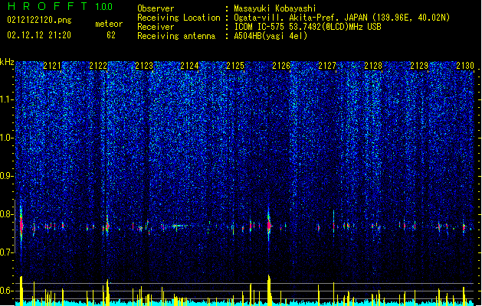The image size is (482, 306).
Task: Select location text Ogata-vill. Akita-Pref. JAPAN
Action: (x=300, y=18)
